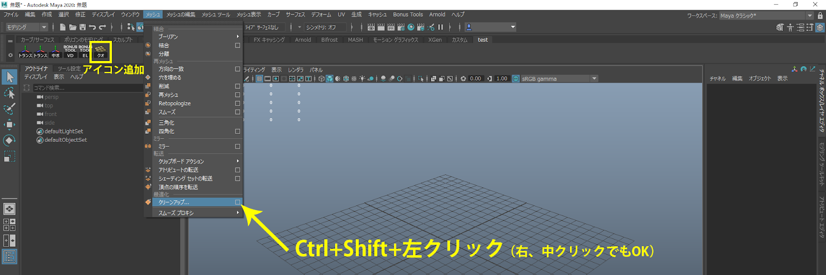Screen dimensions: 826x275
Task: Open the Bonus Tools menu
Action: [x=408, y=14]
